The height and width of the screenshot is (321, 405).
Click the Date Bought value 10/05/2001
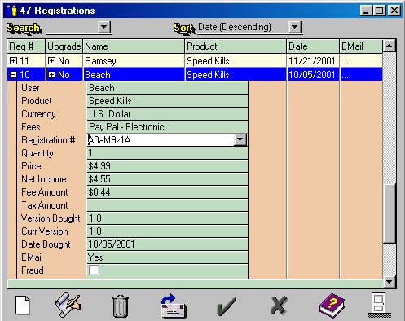pyautogui.click(x=167, y=244)
